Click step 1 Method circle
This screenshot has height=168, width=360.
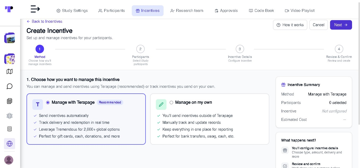[40, 49]
